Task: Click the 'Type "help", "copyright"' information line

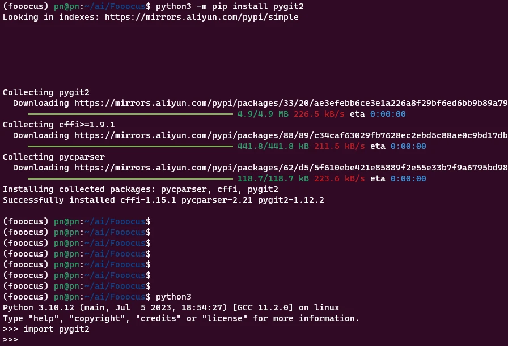Action: click(181, 318)
